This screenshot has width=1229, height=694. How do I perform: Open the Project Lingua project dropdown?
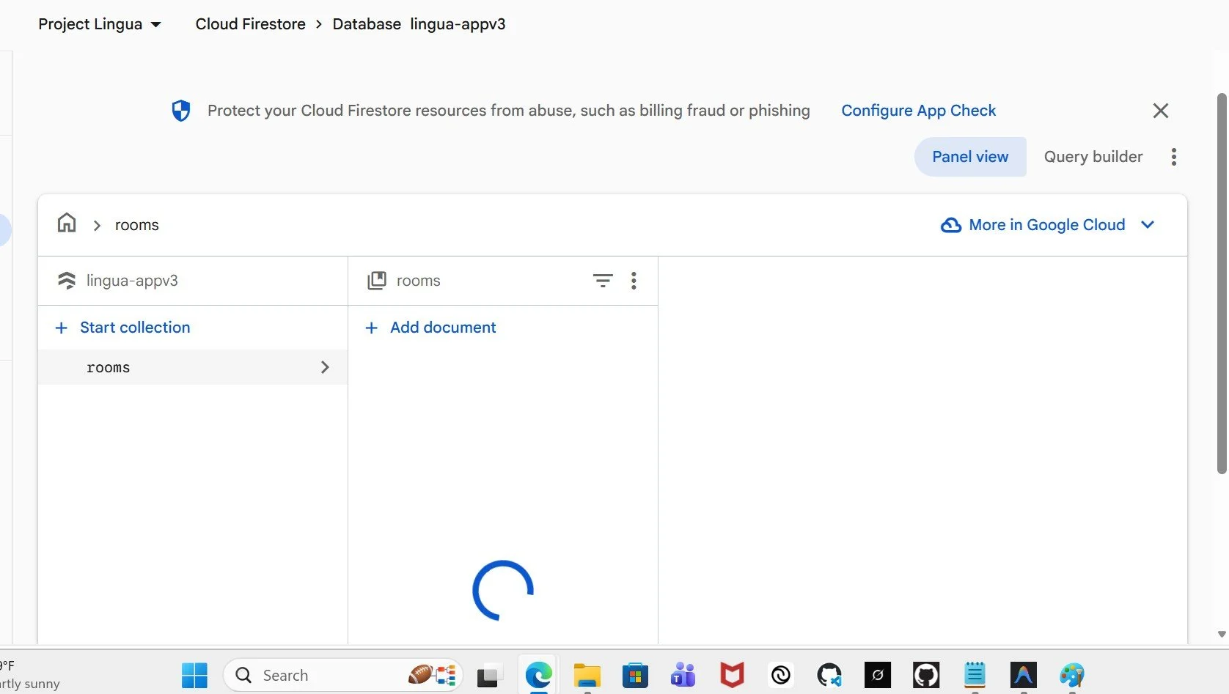(100, 24)
